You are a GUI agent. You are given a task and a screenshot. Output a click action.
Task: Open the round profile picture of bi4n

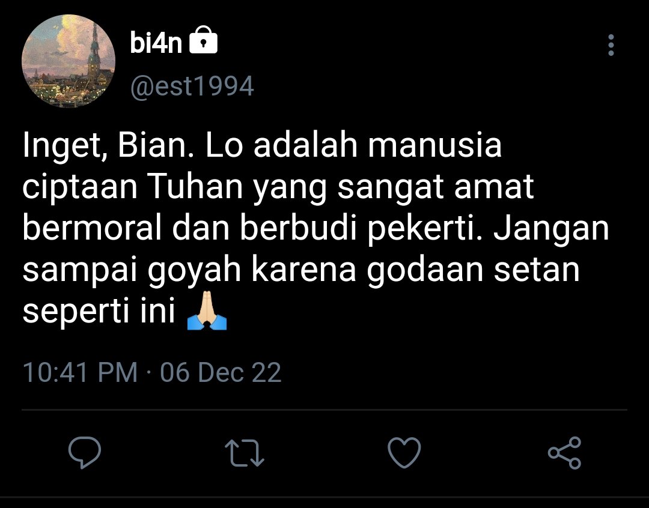69,61
